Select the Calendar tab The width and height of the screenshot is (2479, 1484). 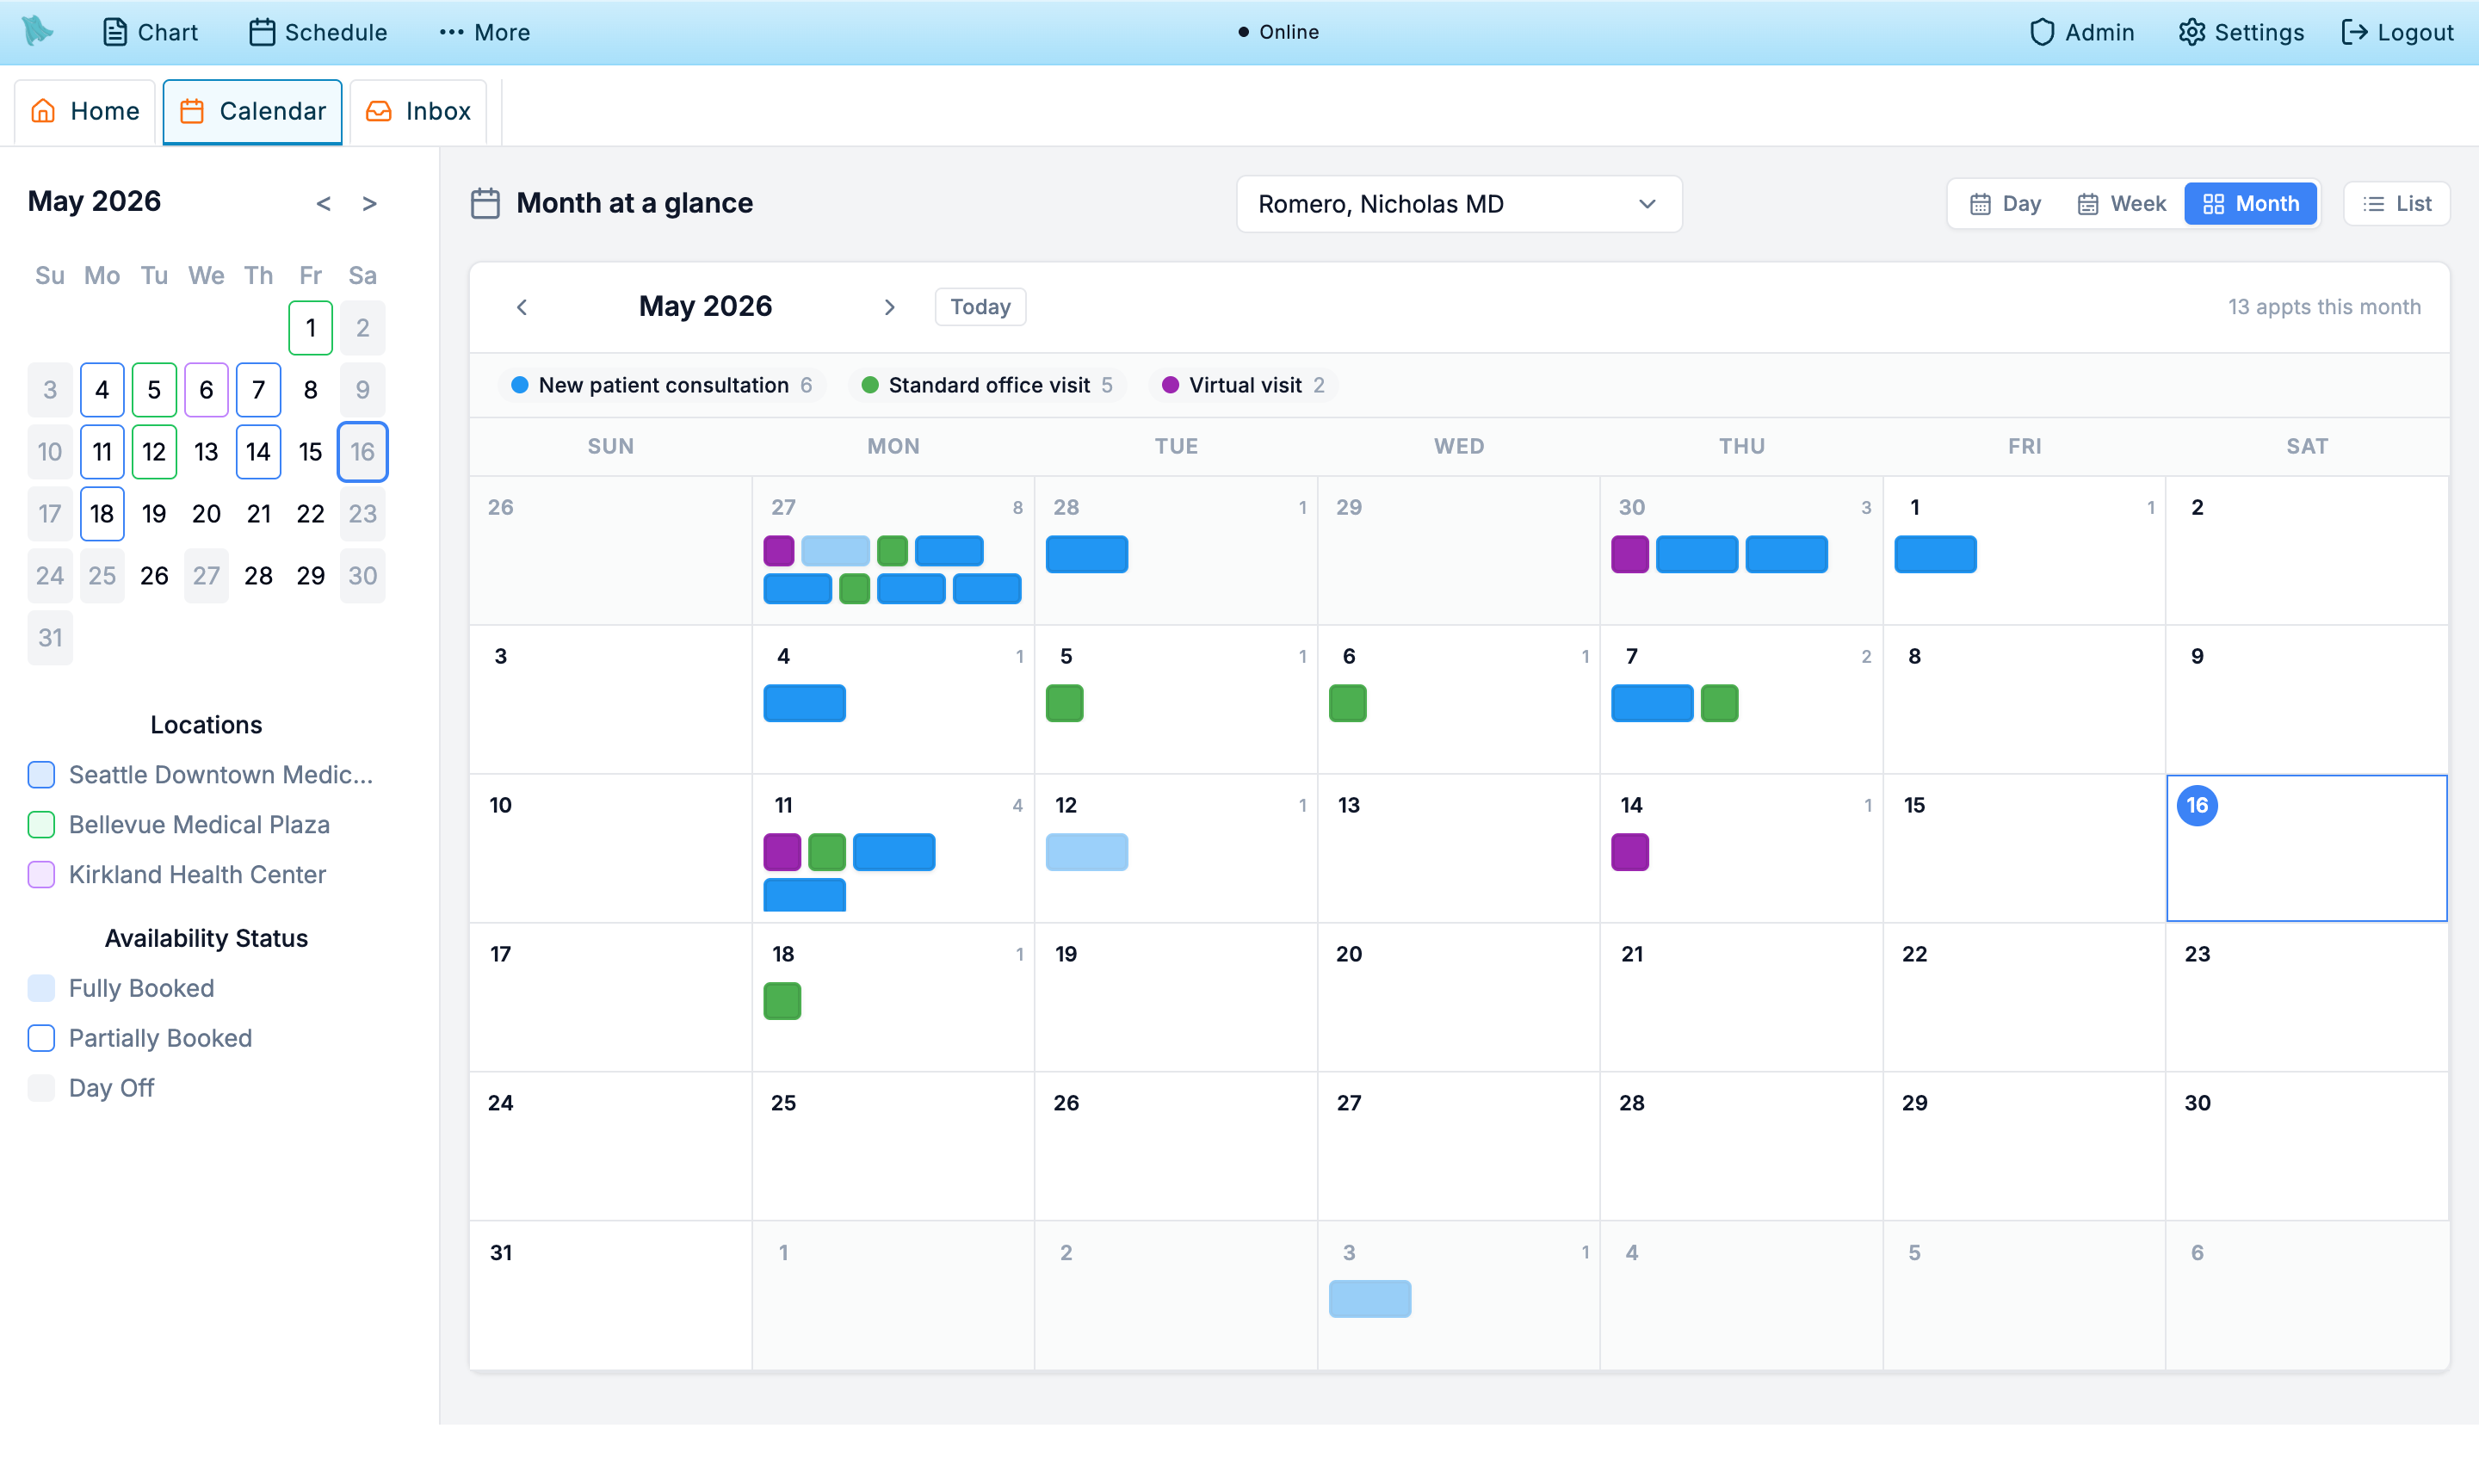(x=252, y=111)
